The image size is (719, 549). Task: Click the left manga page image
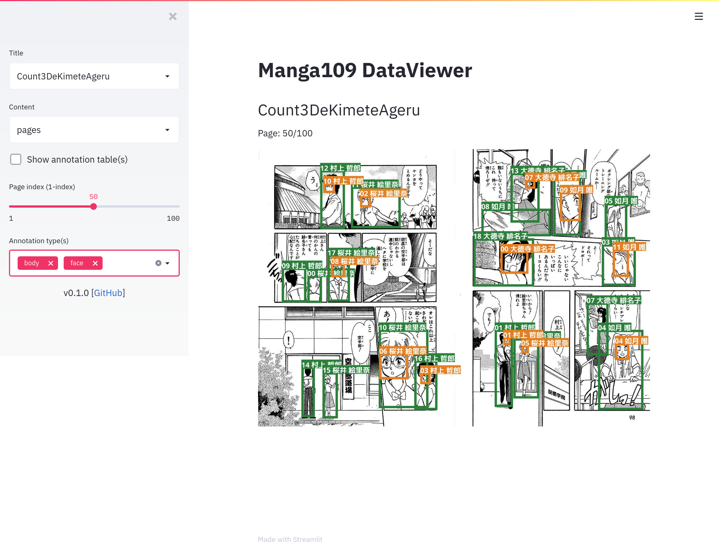pos(356,287)
